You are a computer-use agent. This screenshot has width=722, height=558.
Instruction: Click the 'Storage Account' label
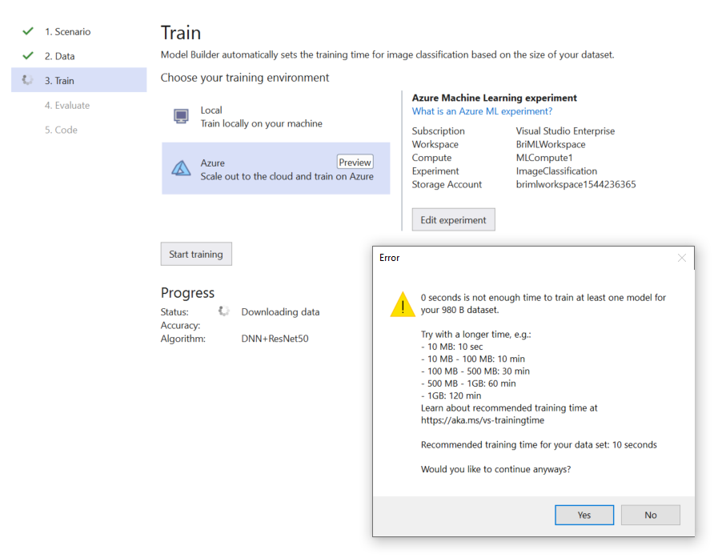[447, 184]
